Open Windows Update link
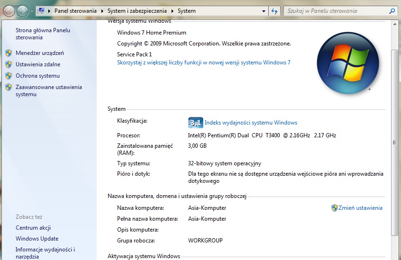 click(37, 239)
